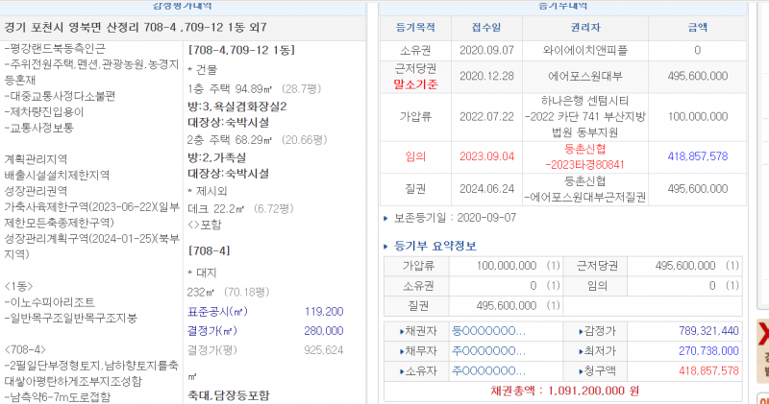Click the 표준공시(㎡) label
The width and height of the screenshot is (769, 404).
coord(216,312)
